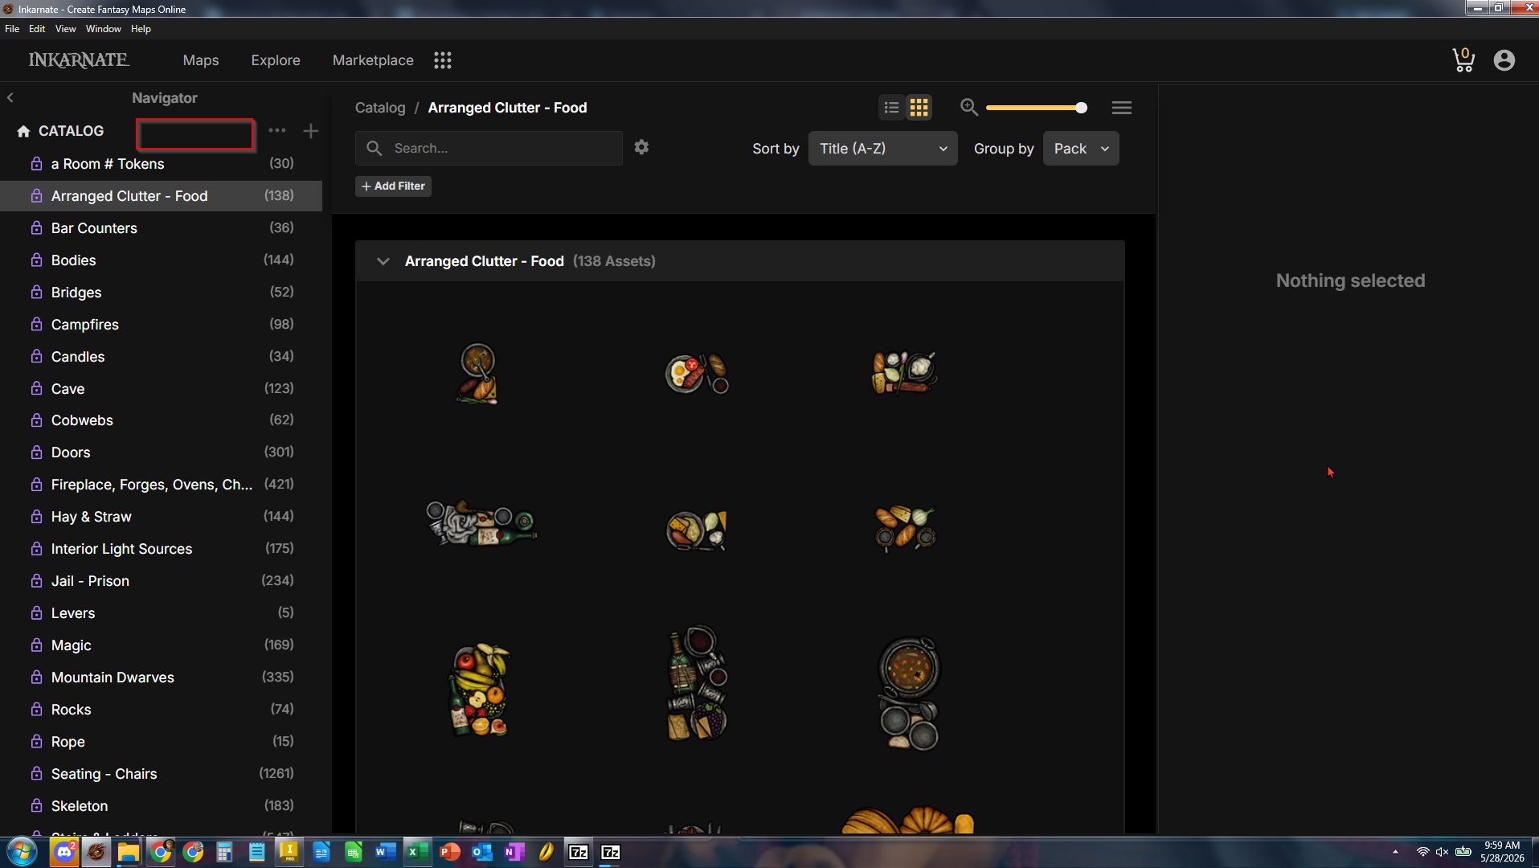Image resolution: width=1539 pixels, height=868 pixels.
Task: Adjust the thumbnail zoom slider
Action: [x=1036, y=108]
